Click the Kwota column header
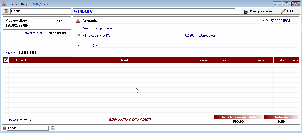This screenshot has height=133, width=302. pyautogui.click(x=230, y=60)
